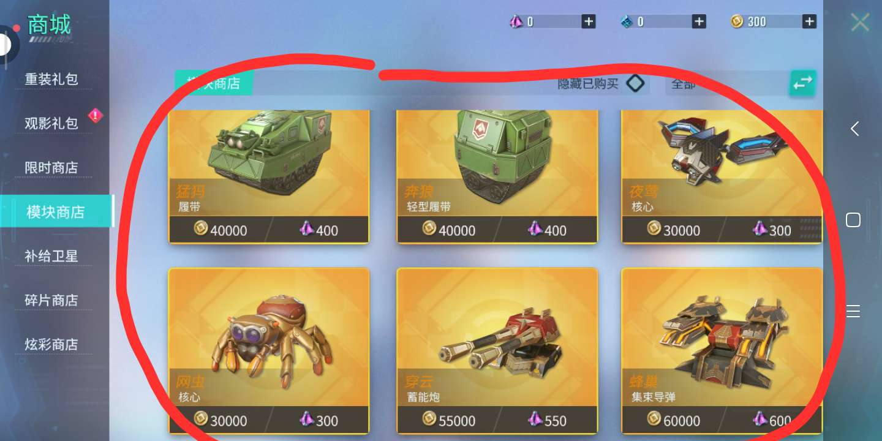This screenshot has width=882, height=441.
Task: Open the 炫彩商店 section
Action: tap(51, 344)
